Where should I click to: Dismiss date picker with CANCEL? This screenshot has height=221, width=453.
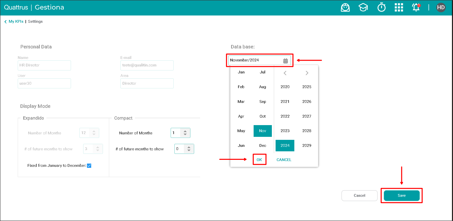coord(284,160)
